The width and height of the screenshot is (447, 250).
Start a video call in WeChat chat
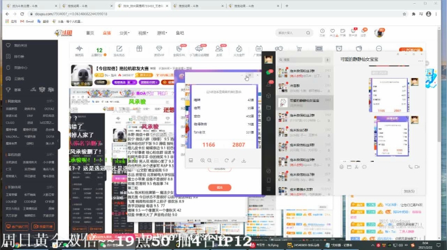click(417, 166)
